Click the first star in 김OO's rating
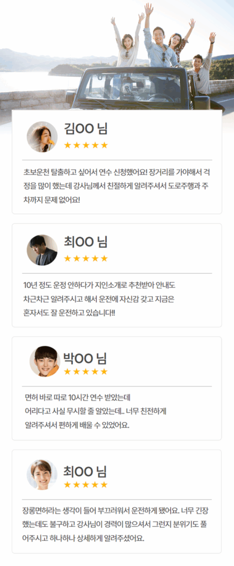 67,145
